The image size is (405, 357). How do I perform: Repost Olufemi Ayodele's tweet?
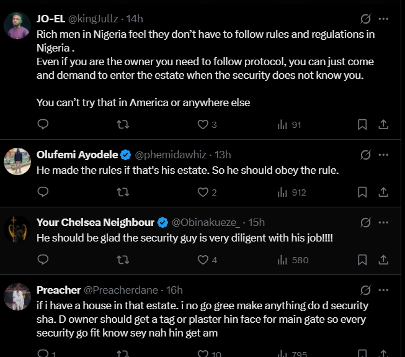[x=123, y=192]
